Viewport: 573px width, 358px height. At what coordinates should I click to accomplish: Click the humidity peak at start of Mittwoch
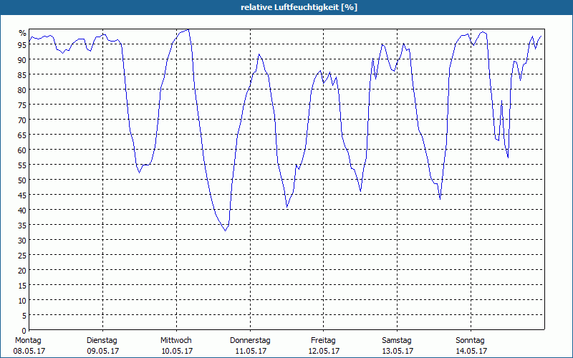point(188,29)
